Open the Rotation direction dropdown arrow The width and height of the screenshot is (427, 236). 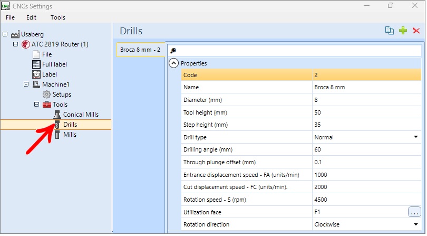click(x=415, y=224)
